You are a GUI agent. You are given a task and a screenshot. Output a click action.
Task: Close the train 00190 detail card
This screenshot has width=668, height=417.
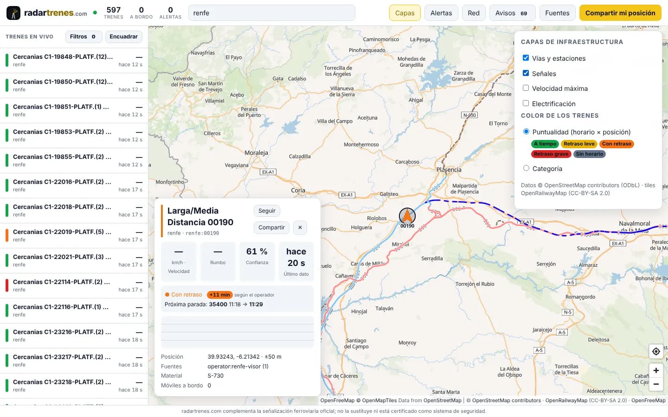click(x=300, y=227)
